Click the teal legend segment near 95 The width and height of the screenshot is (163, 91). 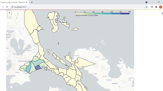107,14
